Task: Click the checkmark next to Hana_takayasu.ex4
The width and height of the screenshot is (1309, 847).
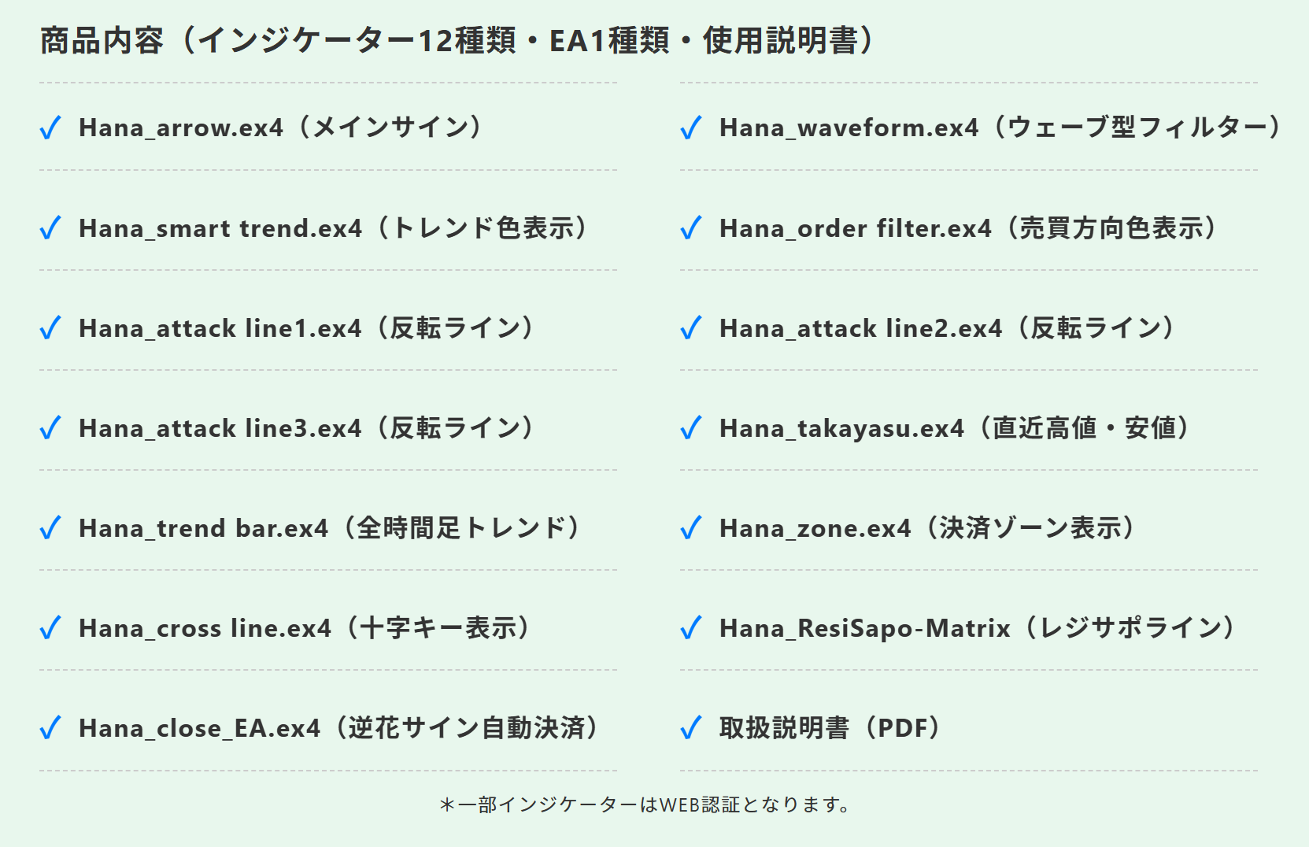Action: click(691, 428)
